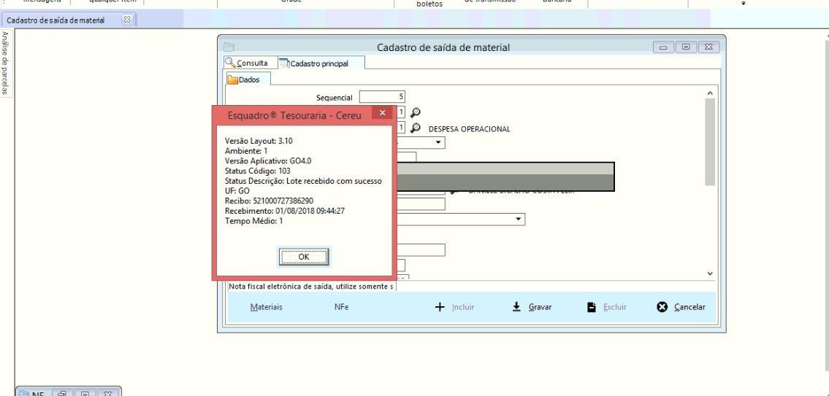Viewport: 829px width, 396px height.
Task: Click the folder icon in the window title bar
Action: coord(229,47)
